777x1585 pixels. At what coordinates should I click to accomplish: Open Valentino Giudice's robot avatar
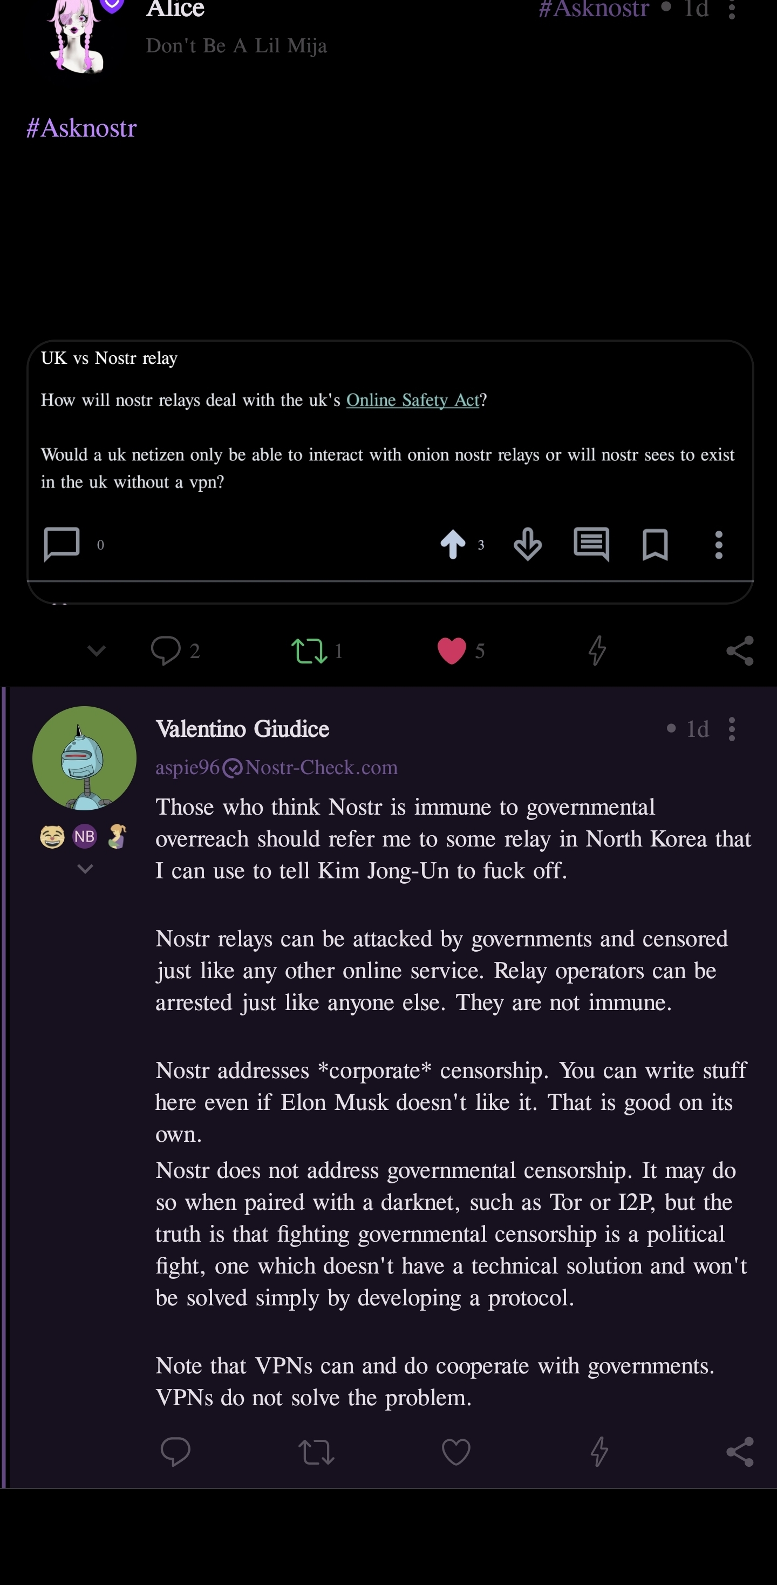pos(84,757)
